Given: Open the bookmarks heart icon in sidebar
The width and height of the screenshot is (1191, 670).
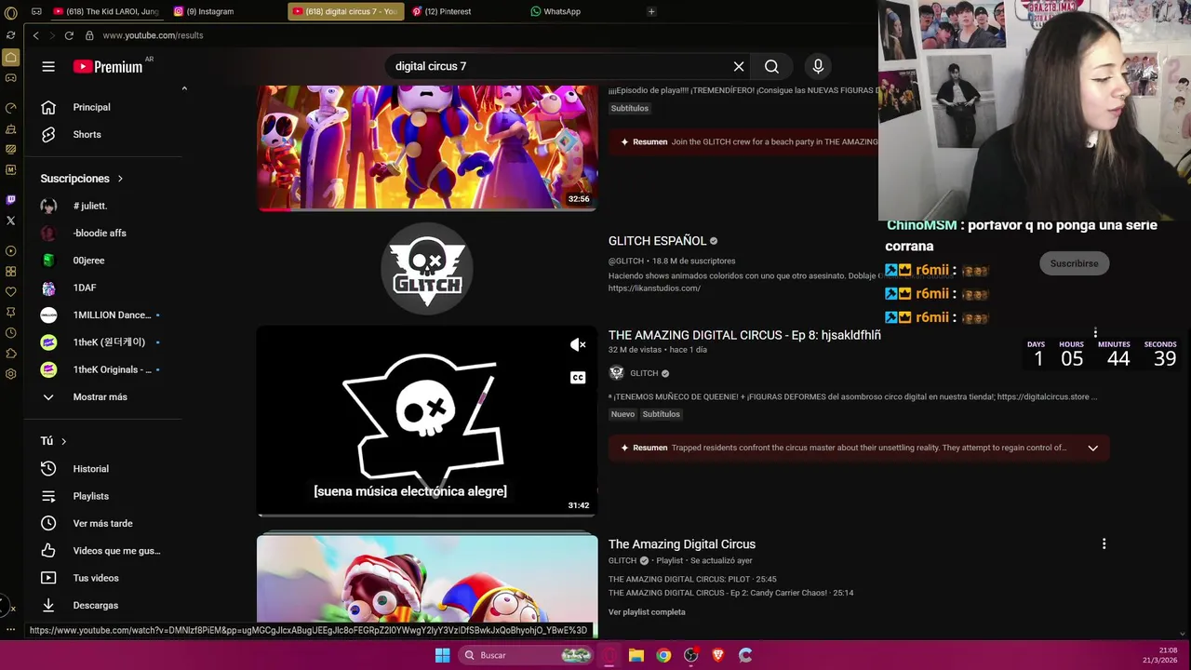Looking at the screenshot, I should (10, 291).
